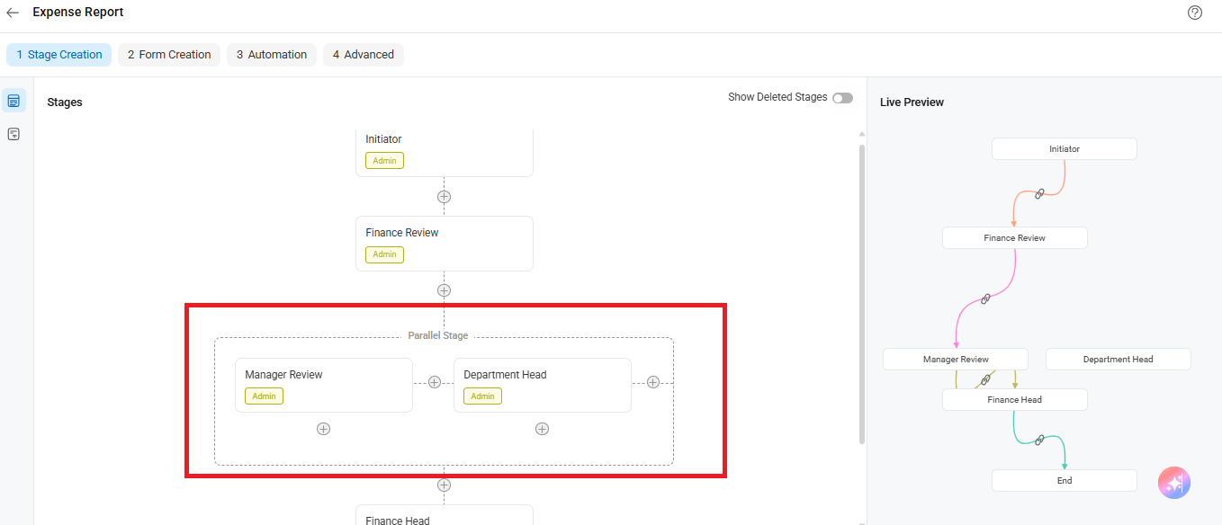Image resolution: width=1222 pixels, height=525 pixels.
Task: Select the stages list sidebar icon
Action: pos(13,101)
